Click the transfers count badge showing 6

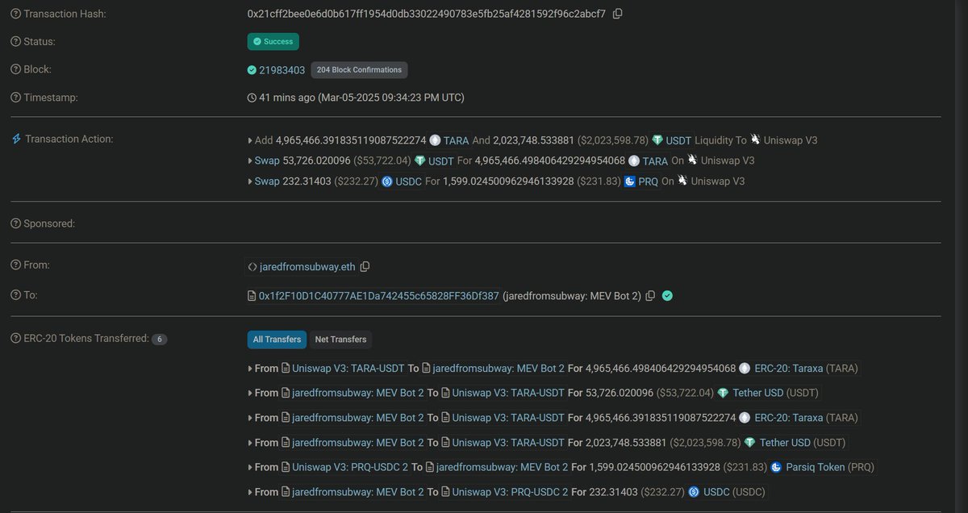[x=159, y=339]
